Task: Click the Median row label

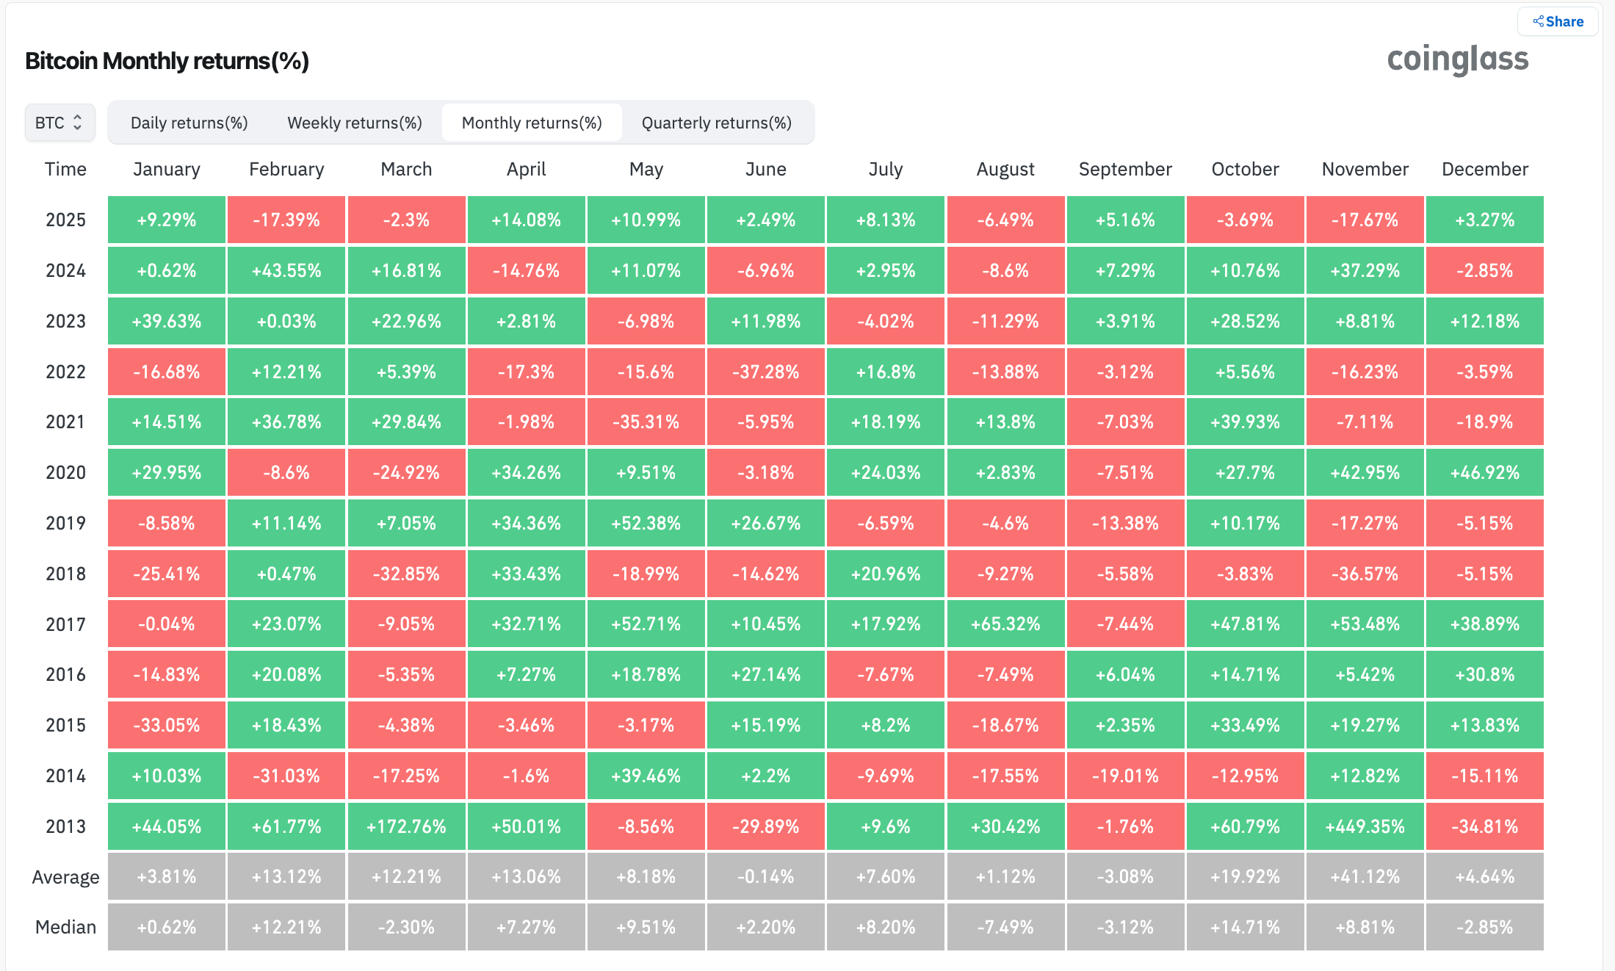Action: click(65, 927)
